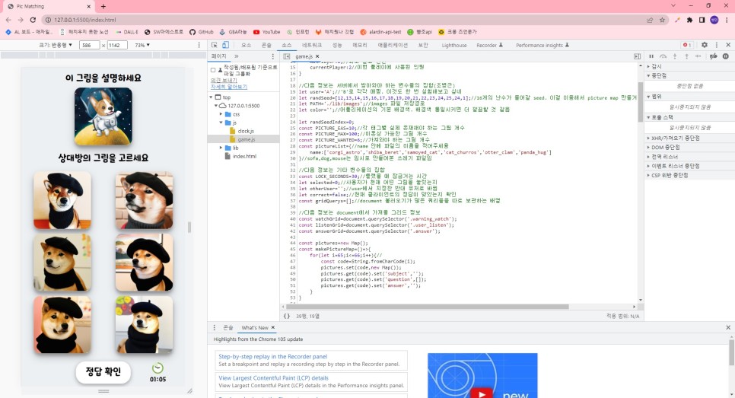Open the 반응형 device size dropdown
This screenshot has height=398, width=735.
pos(56,45)
